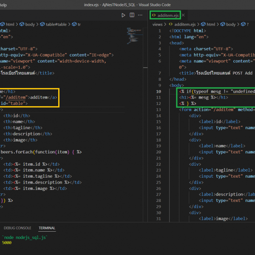This screenshot has width=255, height=255.
Task: Click the body breadcrumb in the right editor
Action: pos(231,25)
